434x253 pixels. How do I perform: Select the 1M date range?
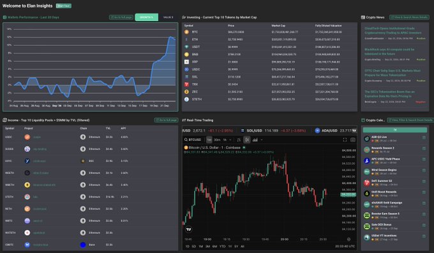200,246
